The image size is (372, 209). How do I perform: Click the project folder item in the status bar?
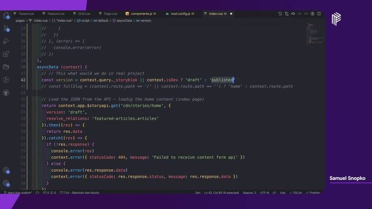80,193
